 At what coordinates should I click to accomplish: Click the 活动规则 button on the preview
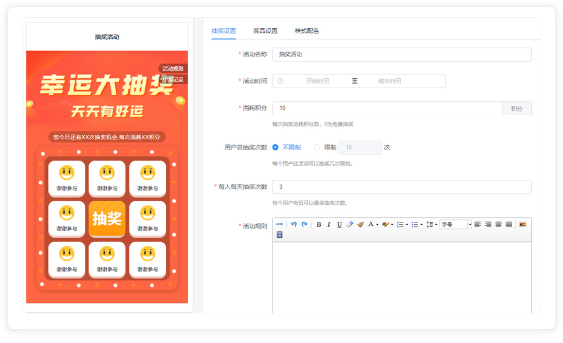(x=173, y=69)
